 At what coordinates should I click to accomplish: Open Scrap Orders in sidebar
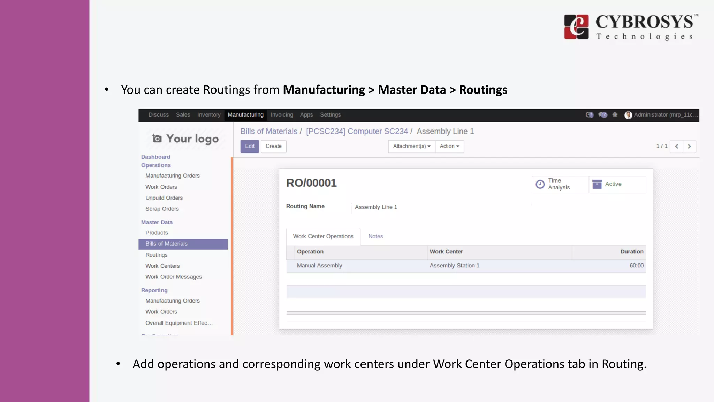pyautogui.click(x=162, y=209)
